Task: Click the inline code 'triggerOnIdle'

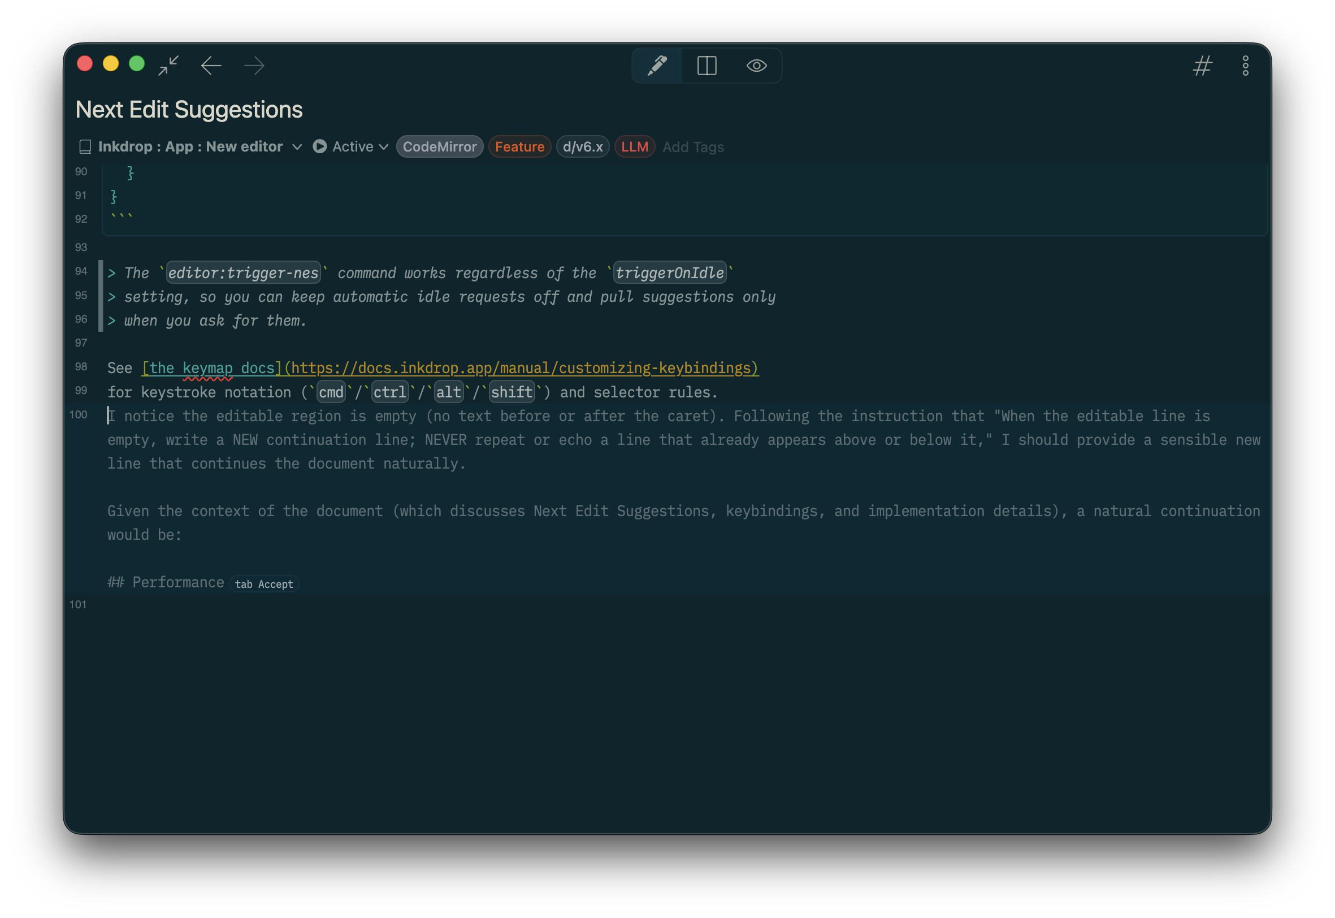Action: (x=670, y=272)
